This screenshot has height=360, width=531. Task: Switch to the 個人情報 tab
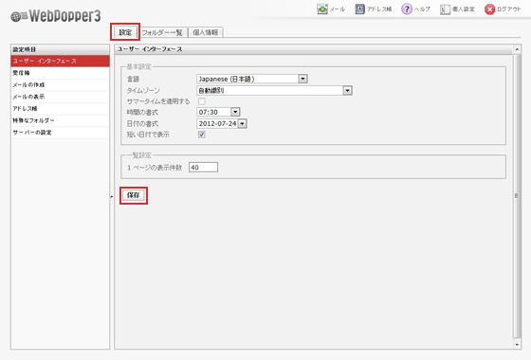(205, 32)
